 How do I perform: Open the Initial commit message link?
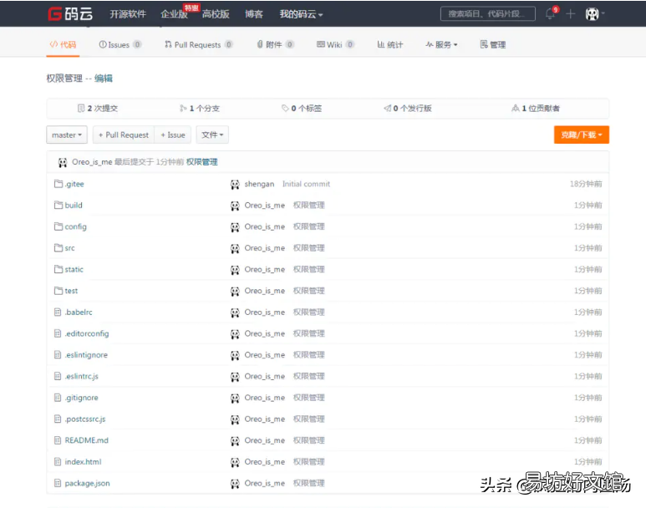point(306,184)
